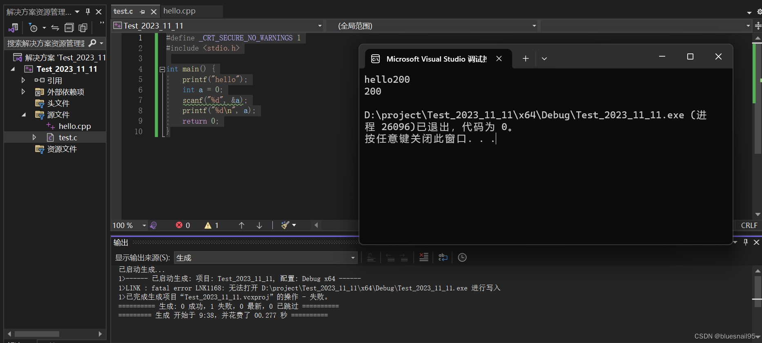
Task: Go to previous issue up arrow
Action: click(241, 225)
